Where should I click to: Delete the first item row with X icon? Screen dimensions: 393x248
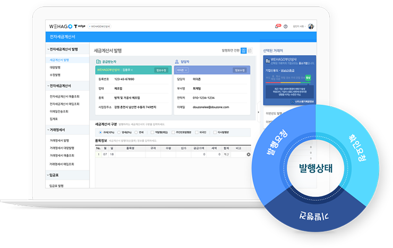tap(248, 154)
